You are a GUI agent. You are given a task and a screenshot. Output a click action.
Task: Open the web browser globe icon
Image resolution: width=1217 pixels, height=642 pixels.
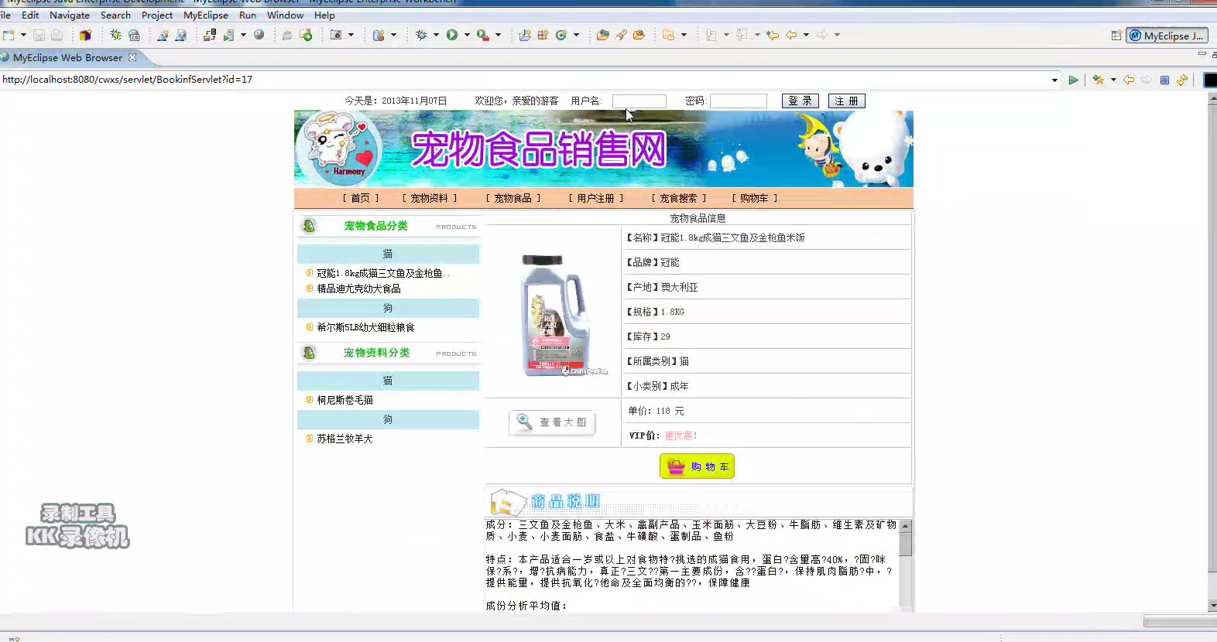tap(259, 35)
